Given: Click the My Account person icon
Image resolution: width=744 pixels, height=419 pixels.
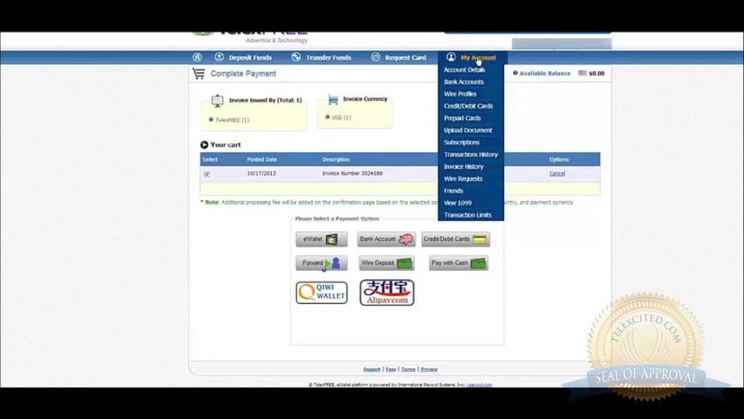Looking at the screenshot, I should click(x=451, y=57).
